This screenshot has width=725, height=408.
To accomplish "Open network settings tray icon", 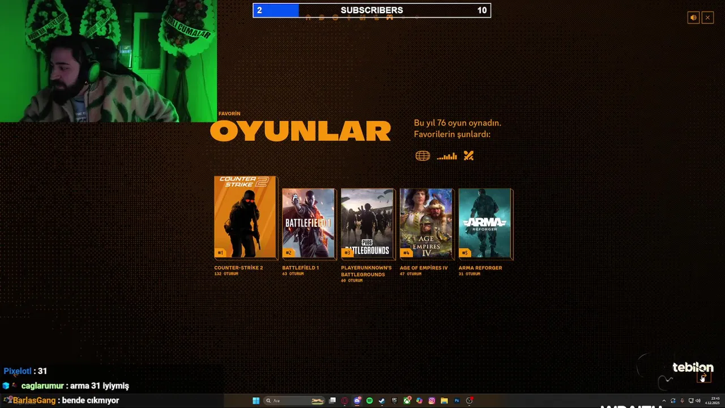I will [x=691, y=401].
